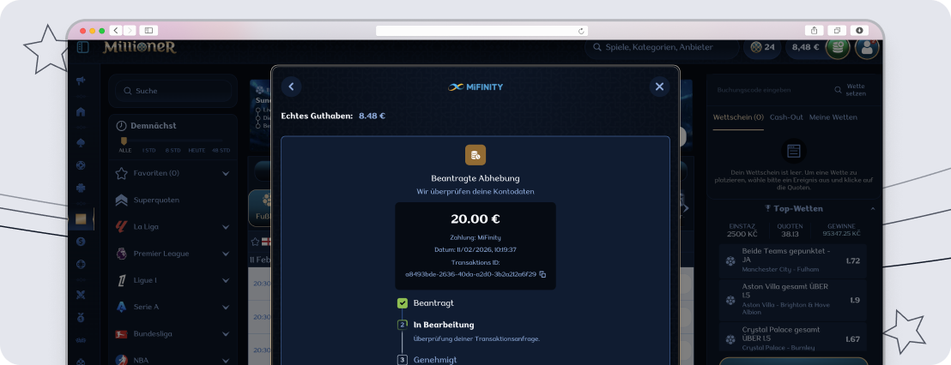Select Beide Teams gepunktet odds 1.72
Viewport: 951px width, 365px height.
pos(853,260)
